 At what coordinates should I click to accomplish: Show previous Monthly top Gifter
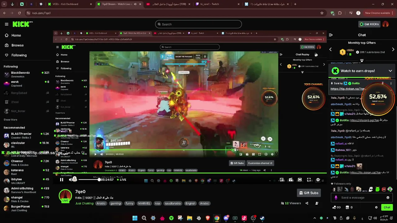click(x=330, y=50)
